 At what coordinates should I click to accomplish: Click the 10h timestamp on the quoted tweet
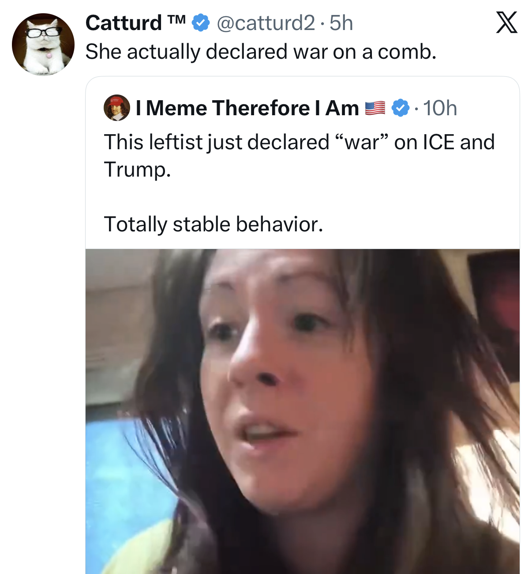tap(440, 108)
